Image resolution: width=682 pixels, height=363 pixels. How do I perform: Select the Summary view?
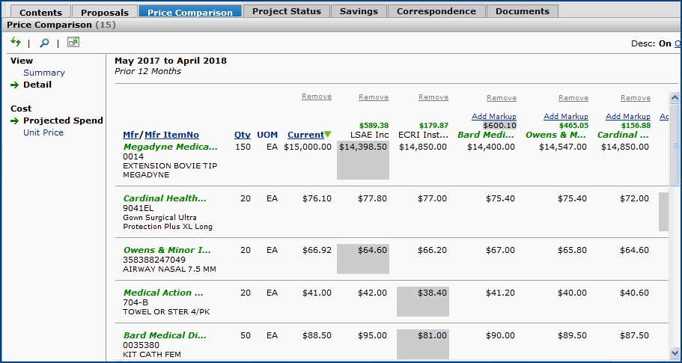[x=44, y=73]
